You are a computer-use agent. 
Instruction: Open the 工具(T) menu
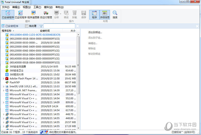click(37, 7)
